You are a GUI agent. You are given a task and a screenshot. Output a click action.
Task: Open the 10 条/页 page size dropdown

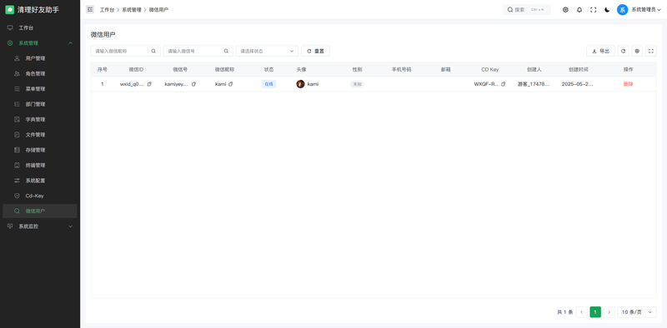tap(637, 312)
